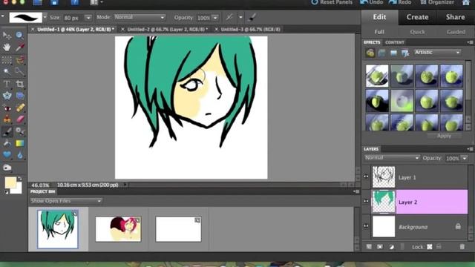Viewport: 475px width, 267px height.
Task: Toggle lock all padlock in Layers panel
Action: 439,247
